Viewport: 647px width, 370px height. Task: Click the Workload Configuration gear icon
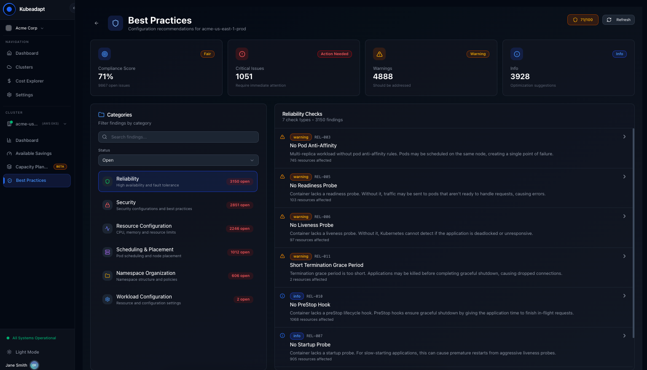[x=107, y=299]
